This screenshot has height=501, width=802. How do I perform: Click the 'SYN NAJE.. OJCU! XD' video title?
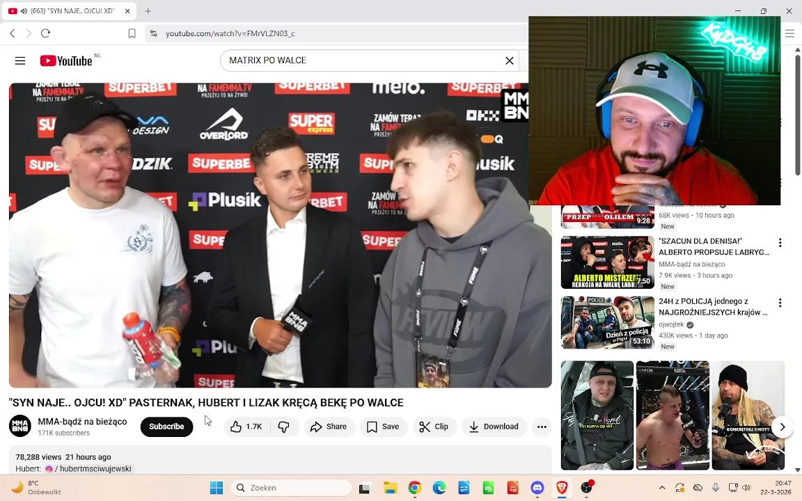206,403
